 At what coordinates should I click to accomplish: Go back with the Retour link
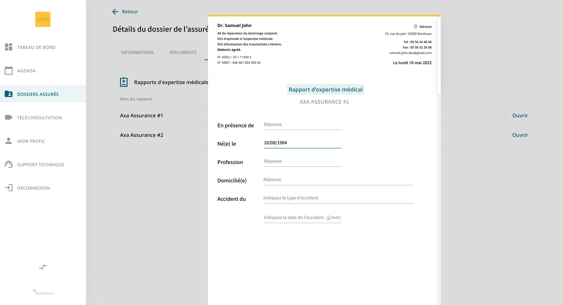tap(130, 12)
